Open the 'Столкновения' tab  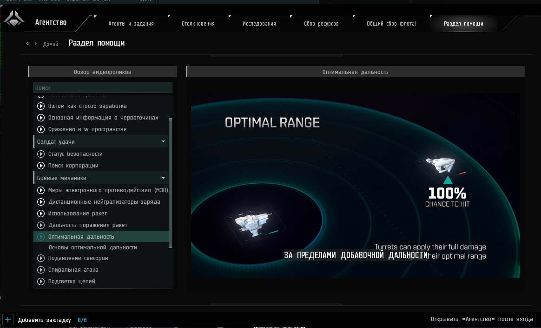(198, 24)
